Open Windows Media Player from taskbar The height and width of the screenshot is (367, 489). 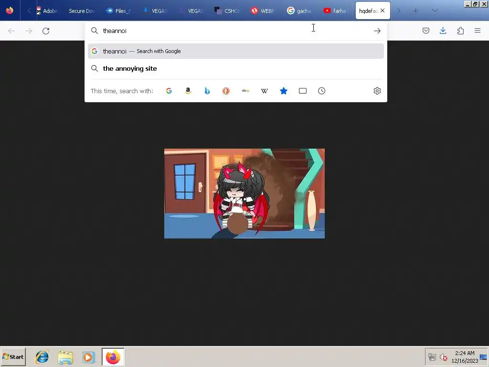click(x=88, y=357)
